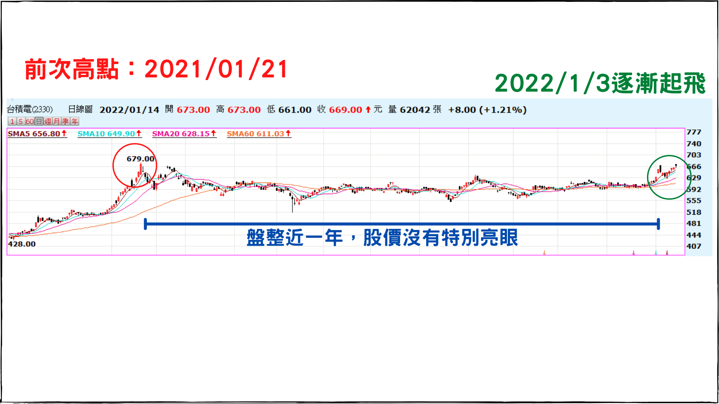719x404 pixels.
Task: Select the daily (日) chart interval
Action: pyautogui.click(x=39, y=122)
